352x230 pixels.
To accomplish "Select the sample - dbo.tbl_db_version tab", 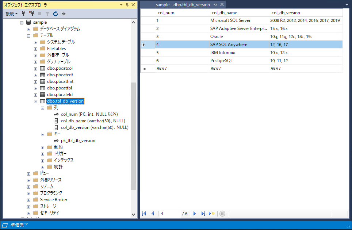I will 183,5.
